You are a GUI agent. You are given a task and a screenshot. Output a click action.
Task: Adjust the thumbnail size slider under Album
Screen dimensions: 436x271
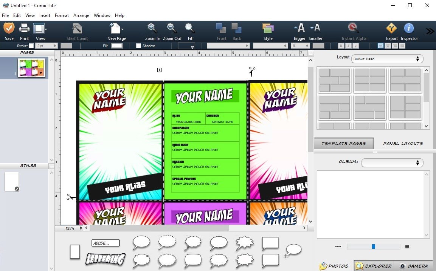coord(374,247)
